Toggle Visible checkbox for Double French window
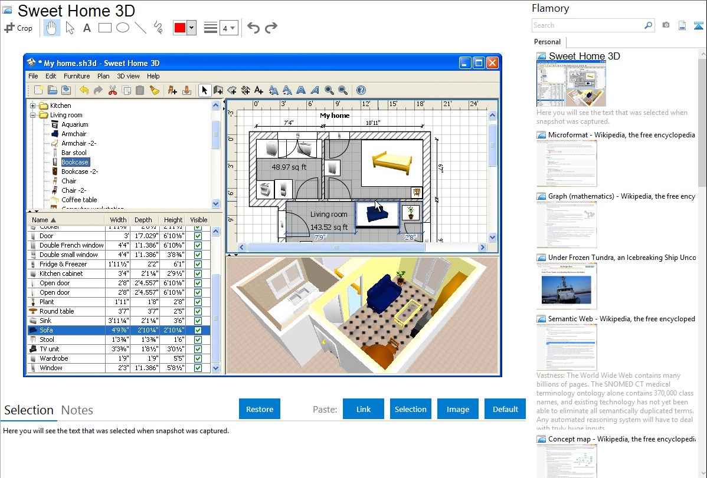 coord(198,245)
